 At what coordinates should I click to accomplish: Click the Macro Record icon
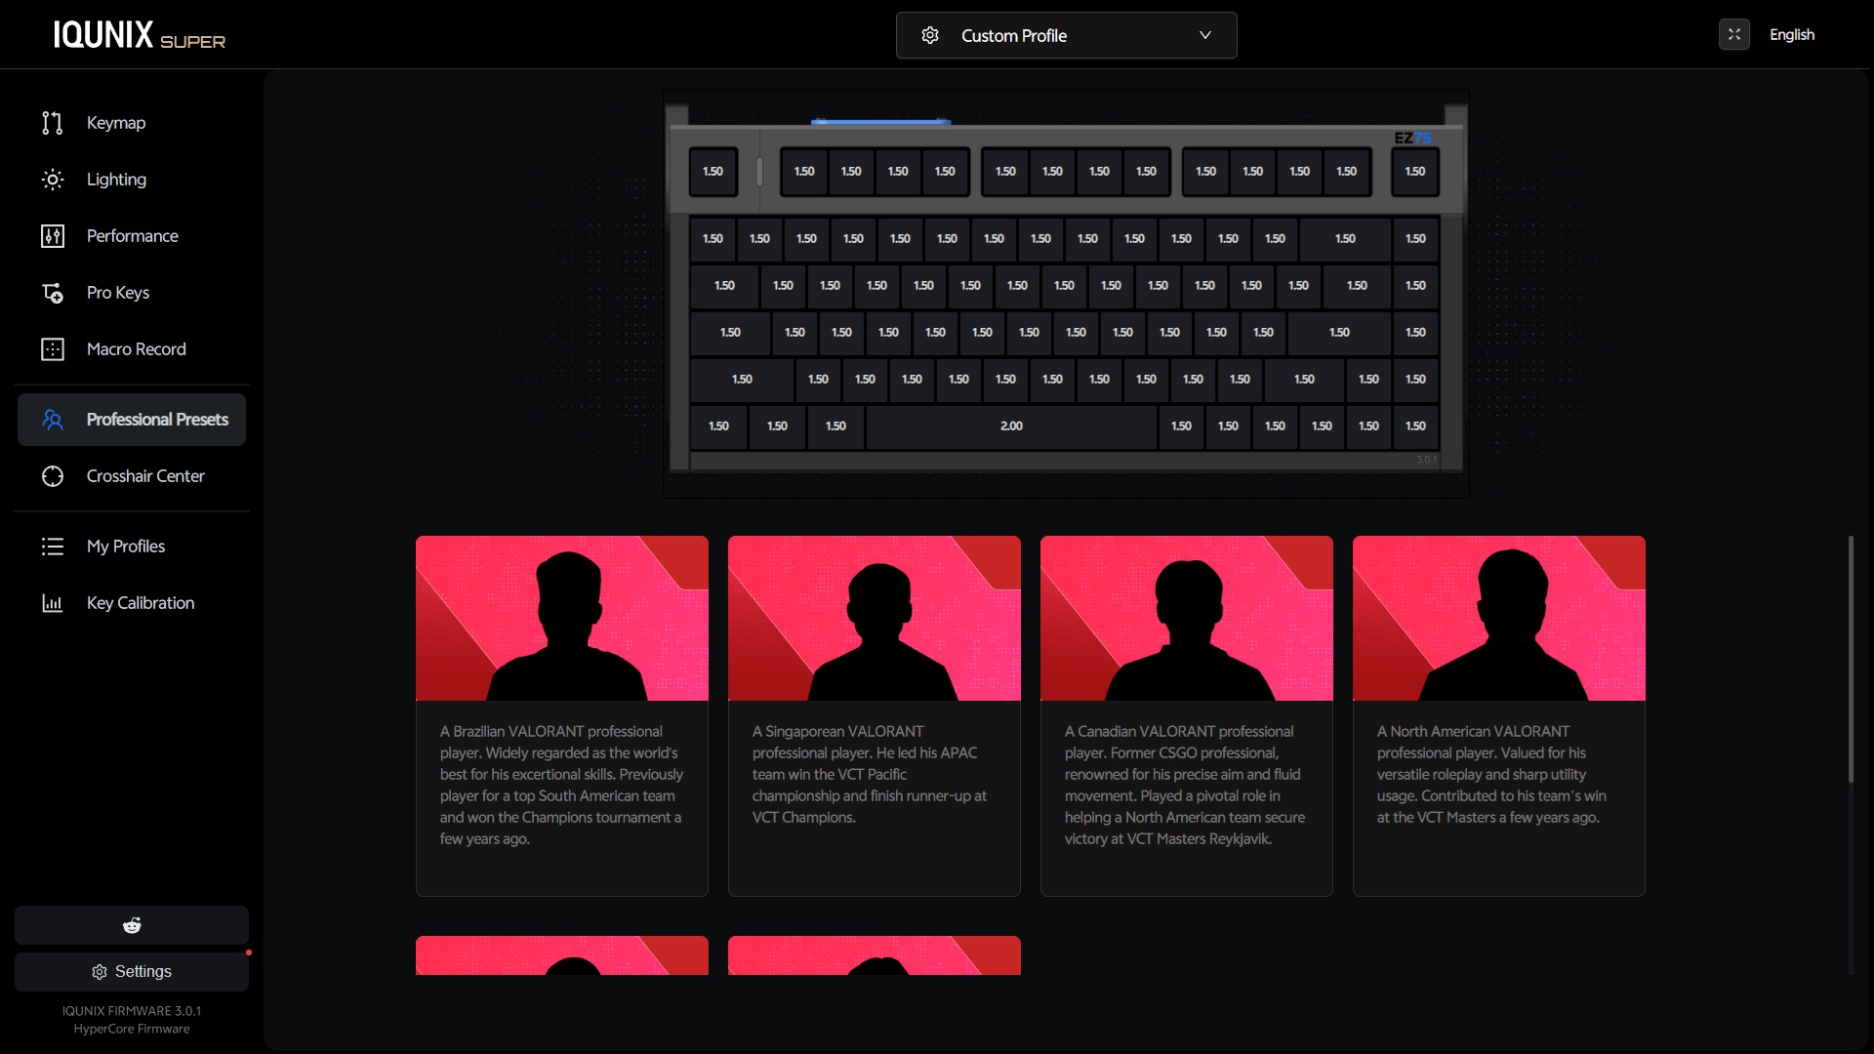click(53, 349)
